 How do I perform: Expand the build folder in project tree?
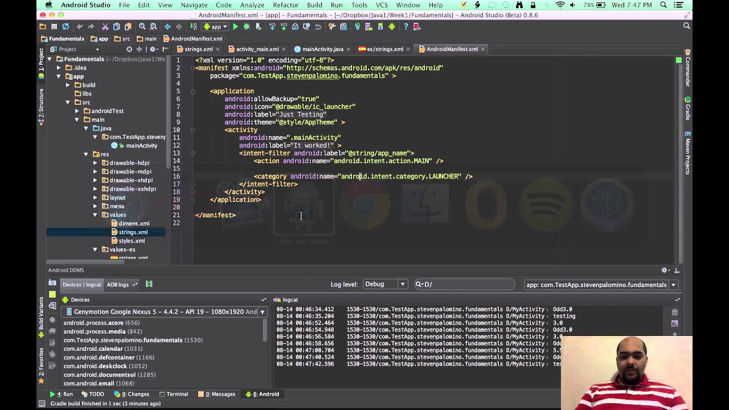tap(68, 85)
